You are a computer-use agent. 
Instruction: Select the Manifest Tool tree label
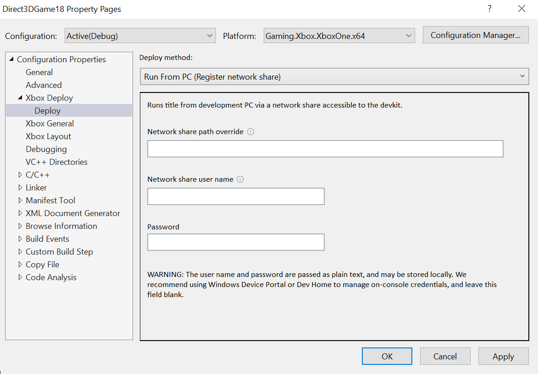50,201
